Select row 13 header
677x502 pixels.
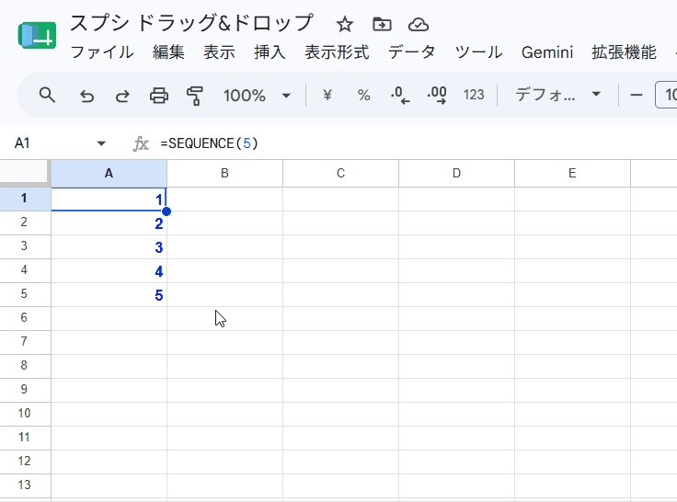[24, 485]
